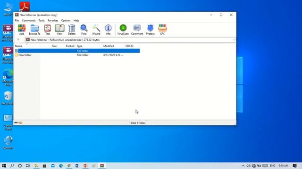Sort by the Name column header
Image resolution: width=302 pixels, height=169 pixels.
click(x=27, y=46)
